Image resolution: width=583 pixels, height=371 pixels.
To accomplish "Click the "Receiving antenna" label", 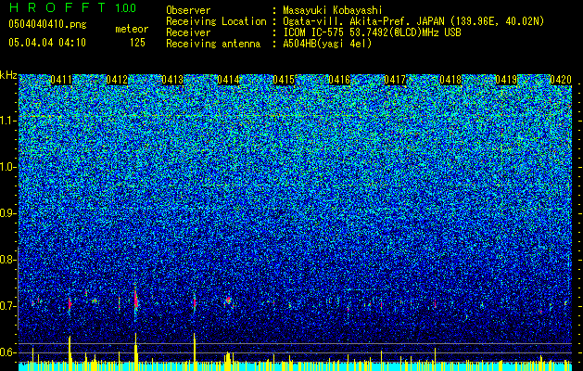I will pyautogui.click(x=213, y=44).
